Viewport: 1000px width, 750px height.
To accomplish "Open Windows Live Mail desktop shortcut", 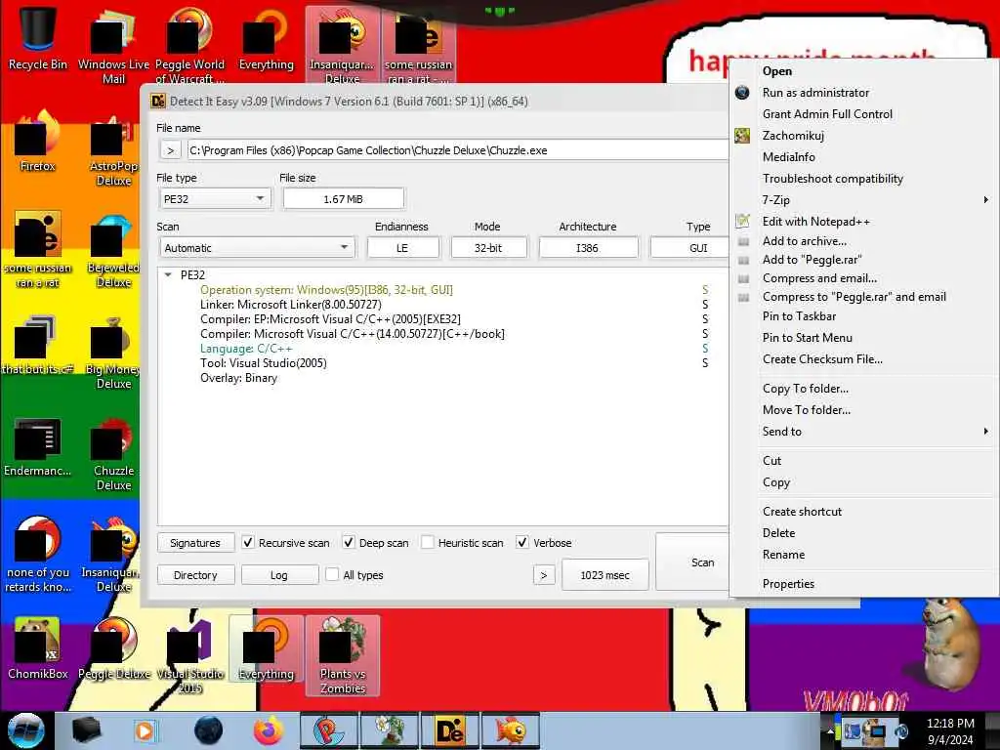I will (113, 46).
